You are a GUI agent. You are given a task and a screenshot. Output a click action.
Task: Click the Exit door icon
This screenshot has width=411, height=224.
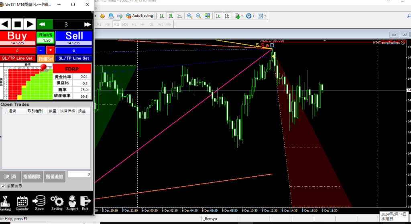(85, 203)
